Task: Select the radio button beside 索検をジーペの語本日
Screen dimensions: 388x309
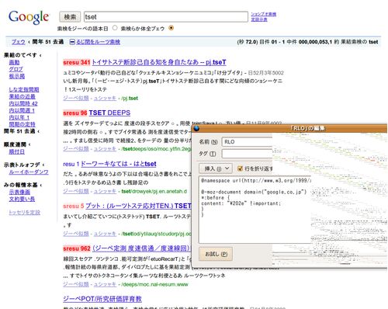Action: (x=115, y=28)
